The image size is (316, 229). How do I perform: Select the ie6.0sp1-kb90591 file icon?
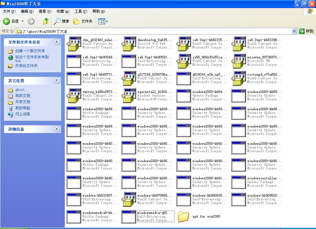(129, 61)
